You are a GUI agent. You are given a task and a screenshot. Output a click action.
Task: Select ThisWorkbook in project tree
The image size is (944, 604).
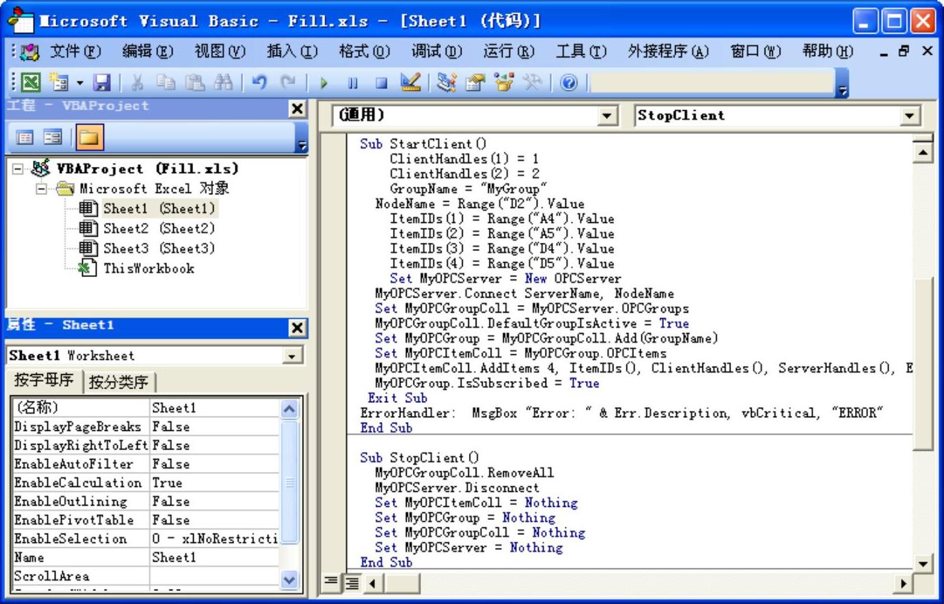tap(149, 268)
